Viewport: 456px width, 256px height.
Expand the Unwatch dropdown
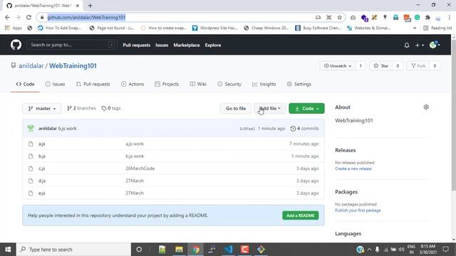tap(337, 66)
